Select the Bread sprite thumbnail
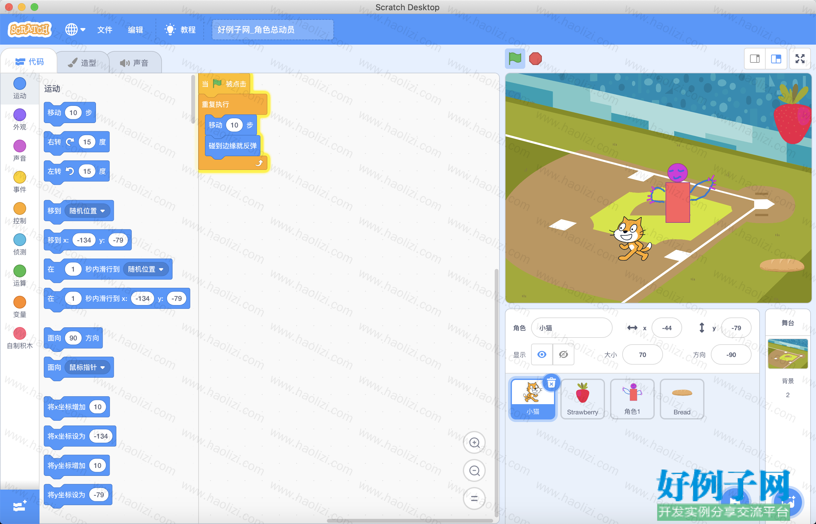The image size is (816, 524). pyautogui.click(x=681, y=399)
